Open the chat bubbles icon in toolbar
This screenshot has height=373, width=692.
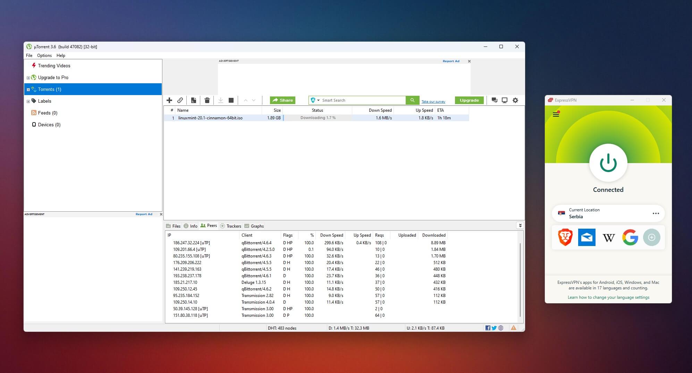[495, 100]
